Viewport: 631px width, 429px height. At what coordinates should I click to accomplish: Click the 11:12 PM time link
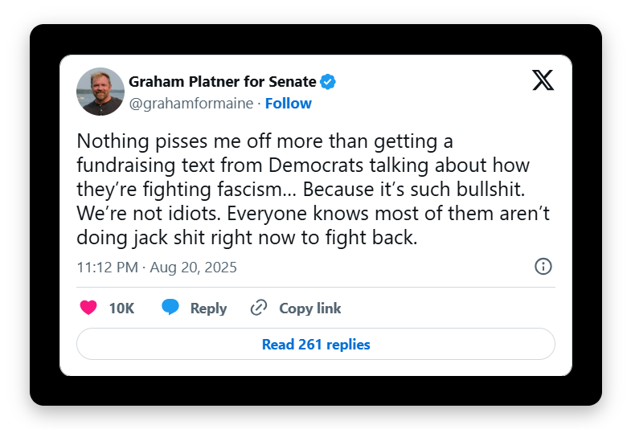[107, 268]
